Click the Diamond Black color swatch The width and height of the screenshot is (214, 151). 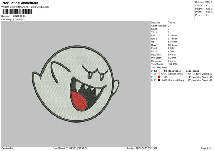pos(159,80)
